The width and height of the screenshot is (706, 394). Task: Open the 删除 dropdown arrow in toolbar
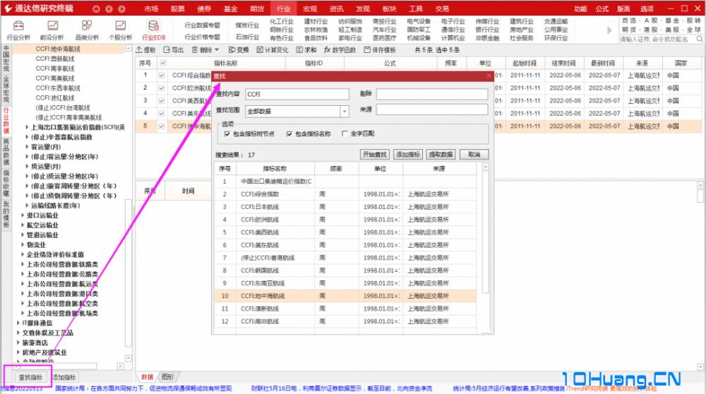click(x=217, y=50)
